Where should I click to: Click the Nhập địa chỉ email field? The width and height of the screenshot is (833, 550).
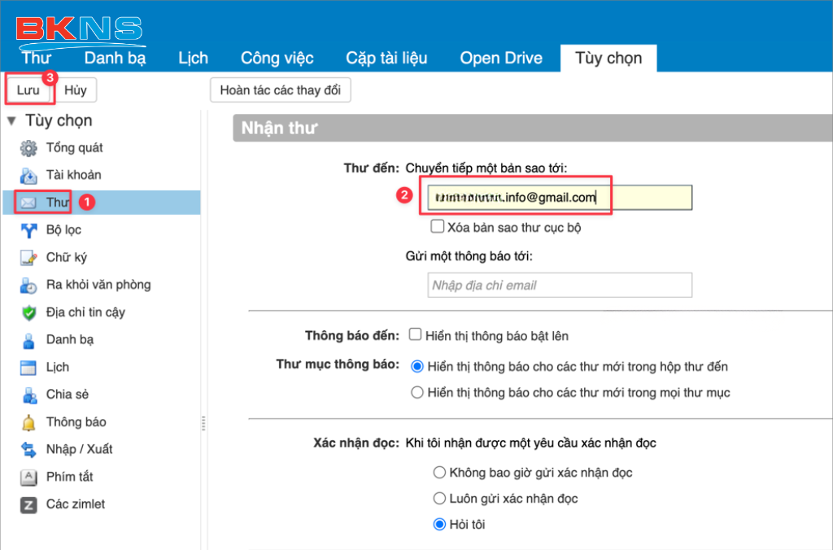click(x=560, y=286)
